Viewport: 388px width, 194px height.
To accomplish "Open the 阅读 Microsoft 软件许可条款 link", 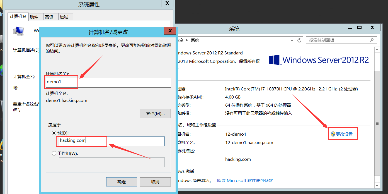I will [x=244, y=180].
